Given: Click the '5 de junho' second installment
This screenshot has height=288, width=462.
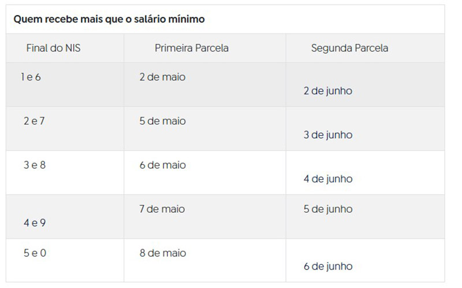Looking at the screenshot, I should point(327,209).
